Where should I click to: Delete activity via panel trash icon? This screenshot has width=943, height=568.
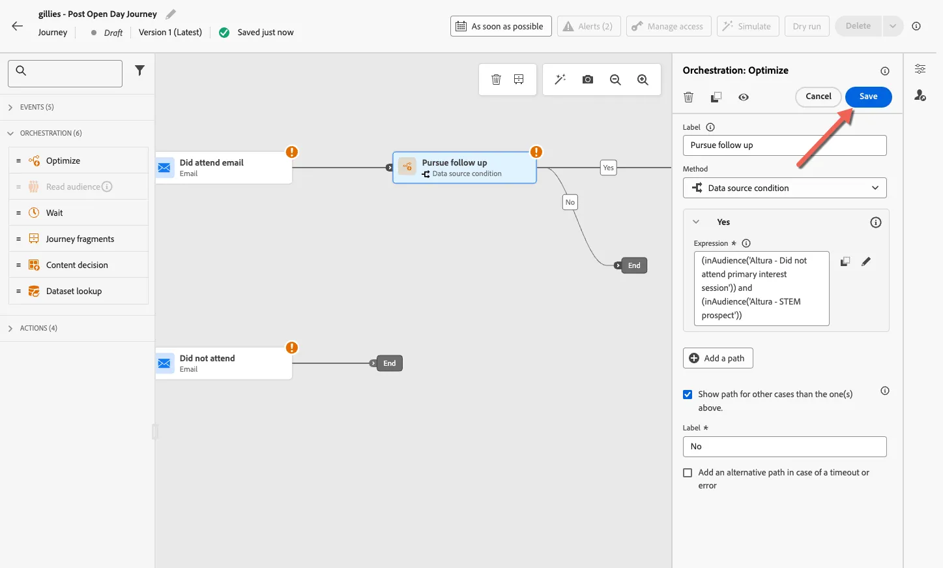(x=688, y=97)
